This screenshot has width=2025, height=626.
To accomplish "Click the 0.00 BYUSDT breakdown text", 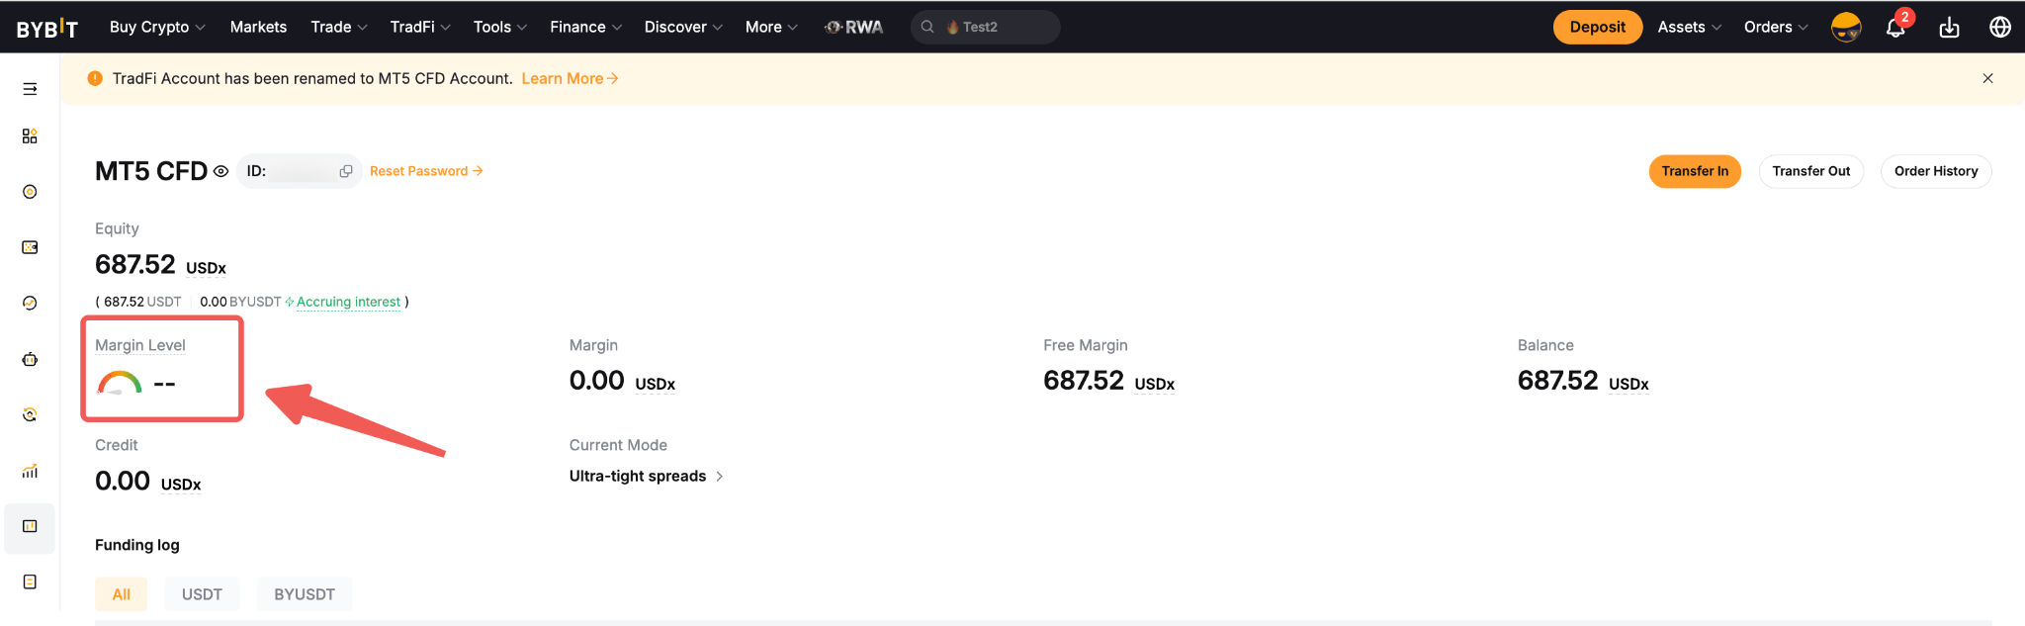I will pyautogui.click(x=240, y=302).
